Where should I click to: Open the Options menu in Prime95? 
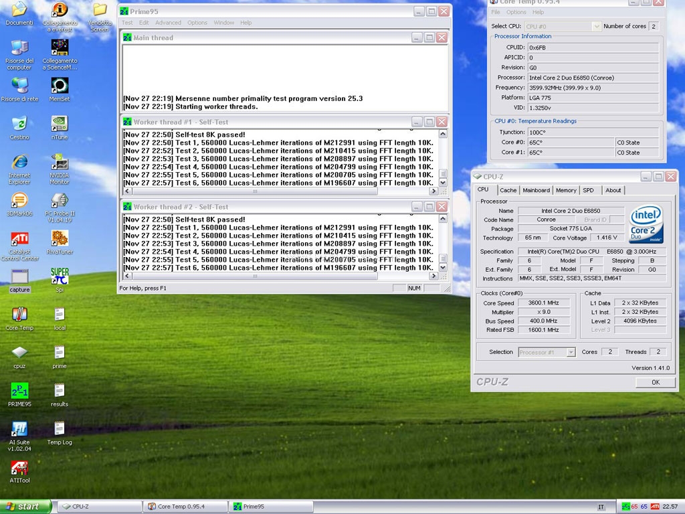coord(197,23)
